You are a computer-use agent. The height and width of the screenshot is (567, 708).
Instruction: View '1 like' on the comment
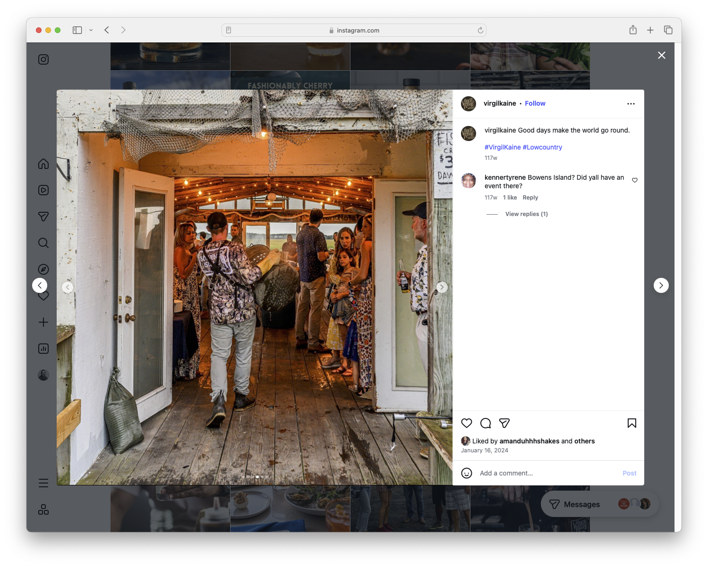click(x=510, y=198)
